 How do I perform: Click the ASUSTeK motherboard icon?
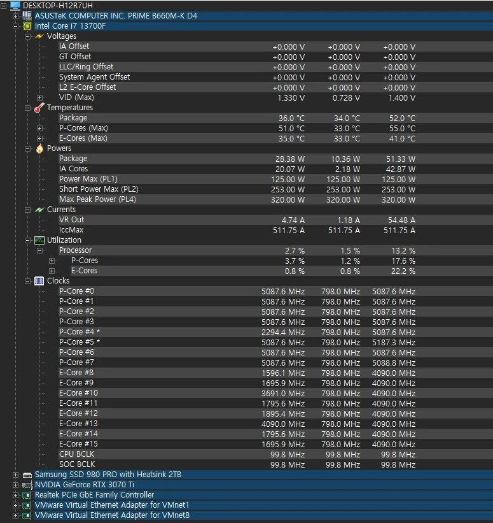tap(27, 16)
